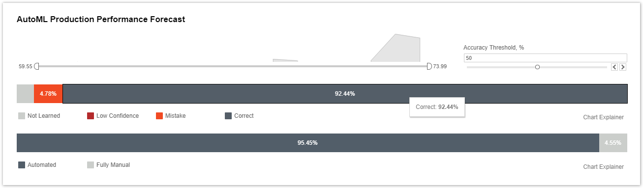
Task: Increase threshold with right arrow button
Action: (x=623, y=67)
